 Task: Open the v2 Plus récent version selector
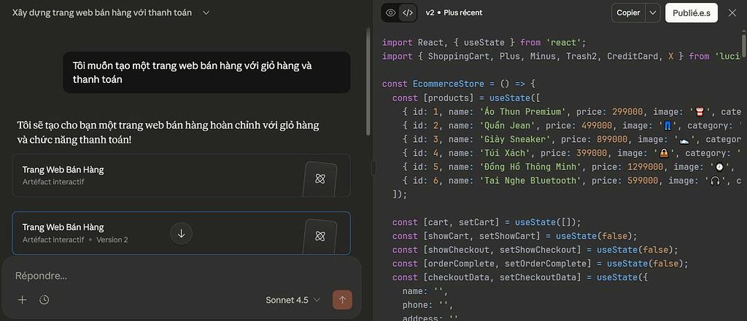(454, 12)
